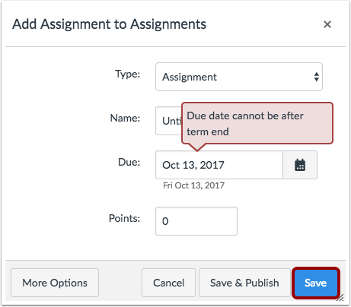Click the Due: field label
The width and height of the screenshot is (351, 307).
pyautogui.click(x=129, y=162)
